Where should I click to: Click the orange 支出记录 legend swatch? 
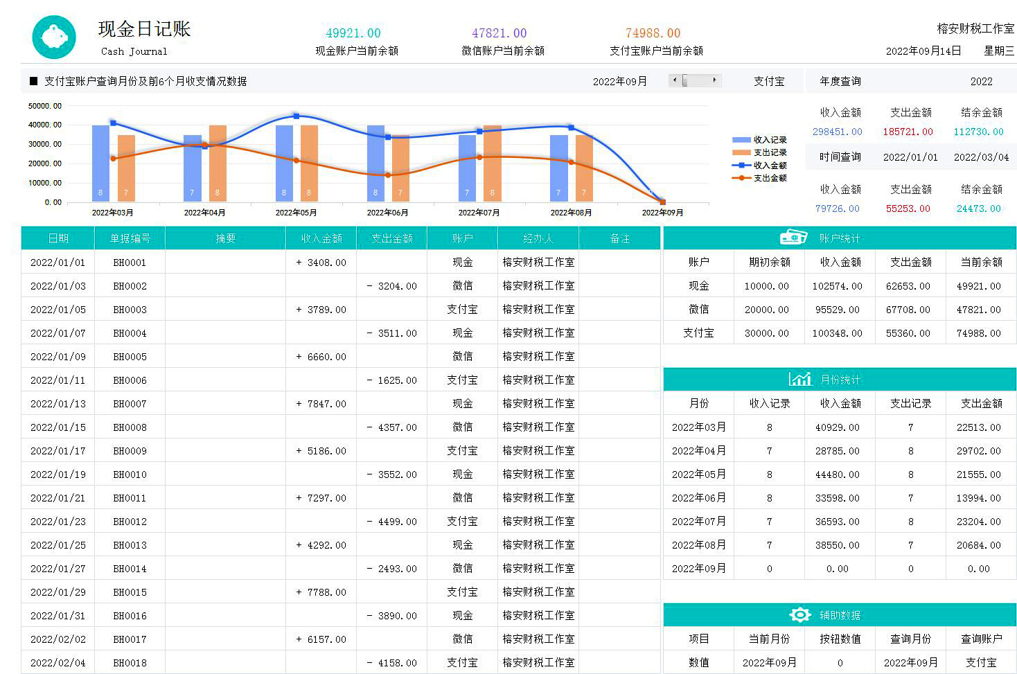point(741,152)
